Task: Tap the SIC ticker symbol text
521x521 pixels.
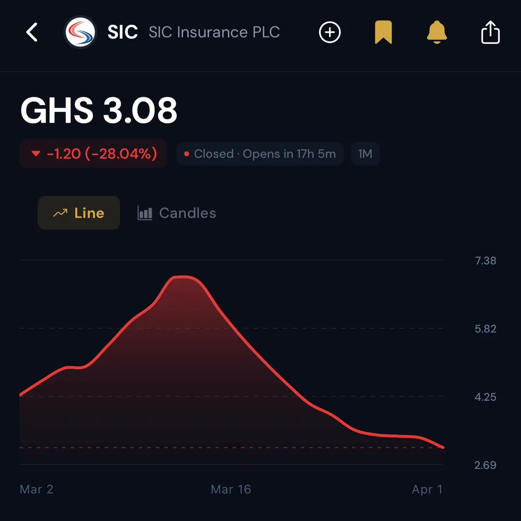Action: [123, 32]
